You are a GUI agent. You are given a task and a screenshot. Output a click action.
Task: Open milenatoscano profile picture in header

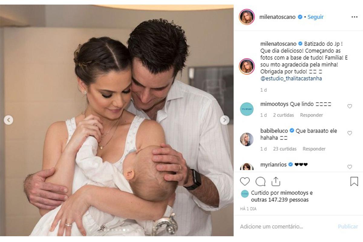(x=247, y=17)
